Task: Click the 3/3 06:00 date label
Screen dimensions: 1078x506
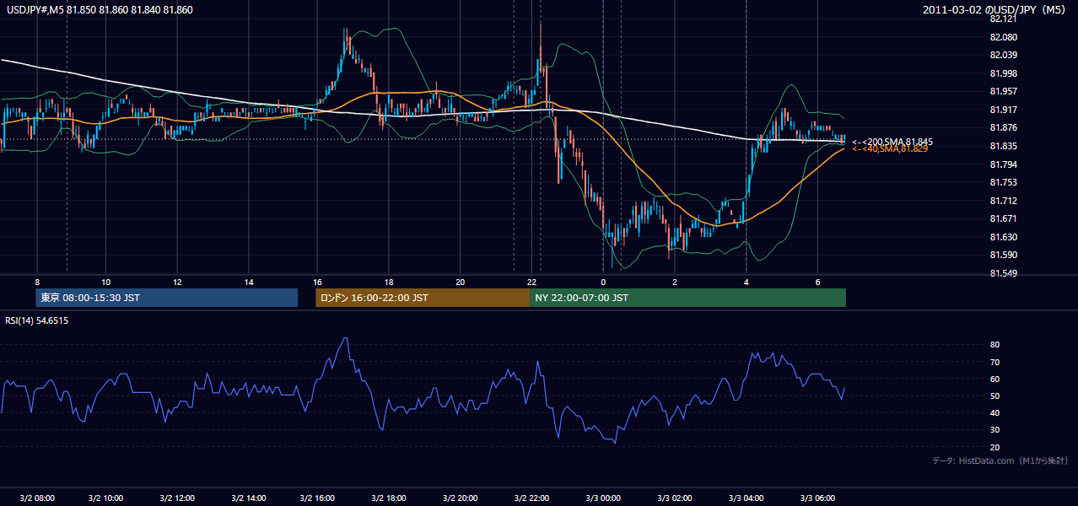Action: 817,498
